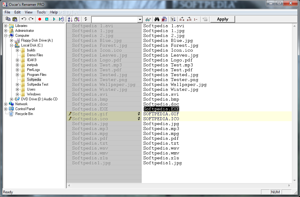Viewport: 300px width, 197px height.
Task: Click new name Softpedia Test.mp3
Action: 168,65
